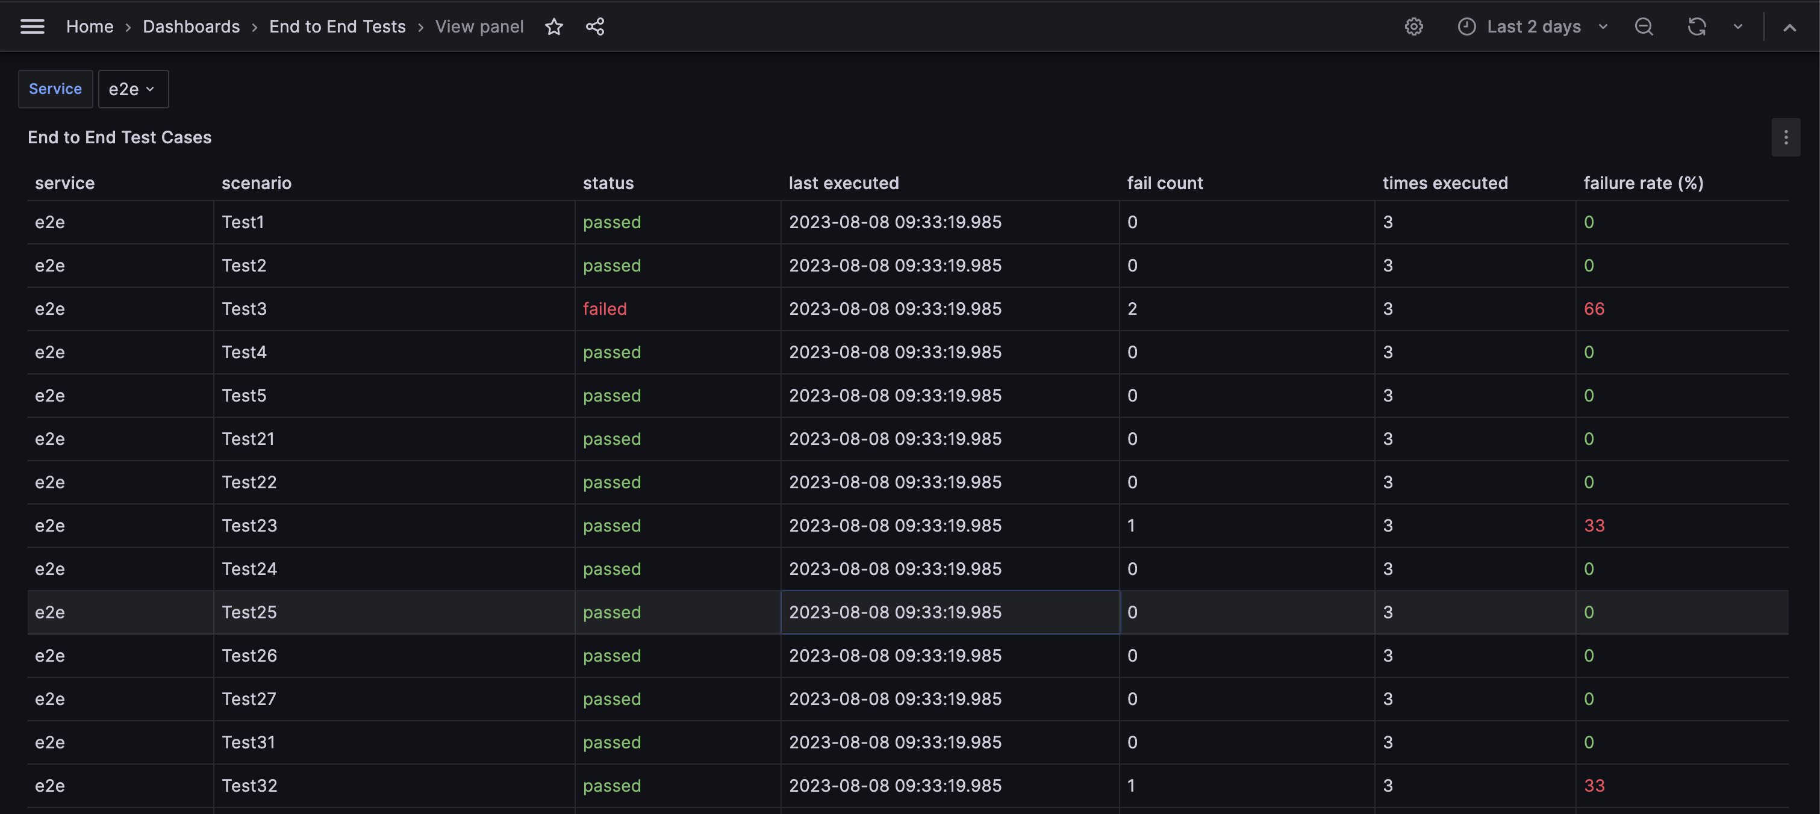The height and width of the screenshot is (814, 1820).
Task: Select the failed status cell for Test3
Action: pyautogui.click(x=605, y=309)
